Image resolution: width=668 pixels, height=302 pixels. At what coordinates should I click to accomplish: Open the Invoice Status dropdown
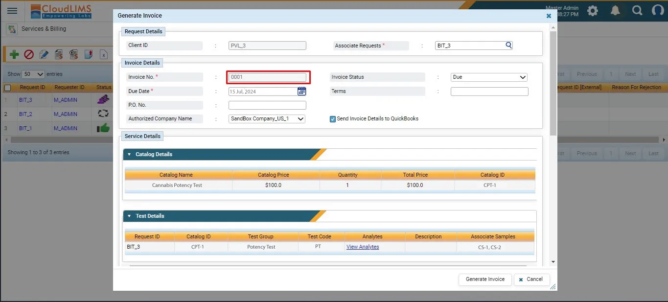489,77
